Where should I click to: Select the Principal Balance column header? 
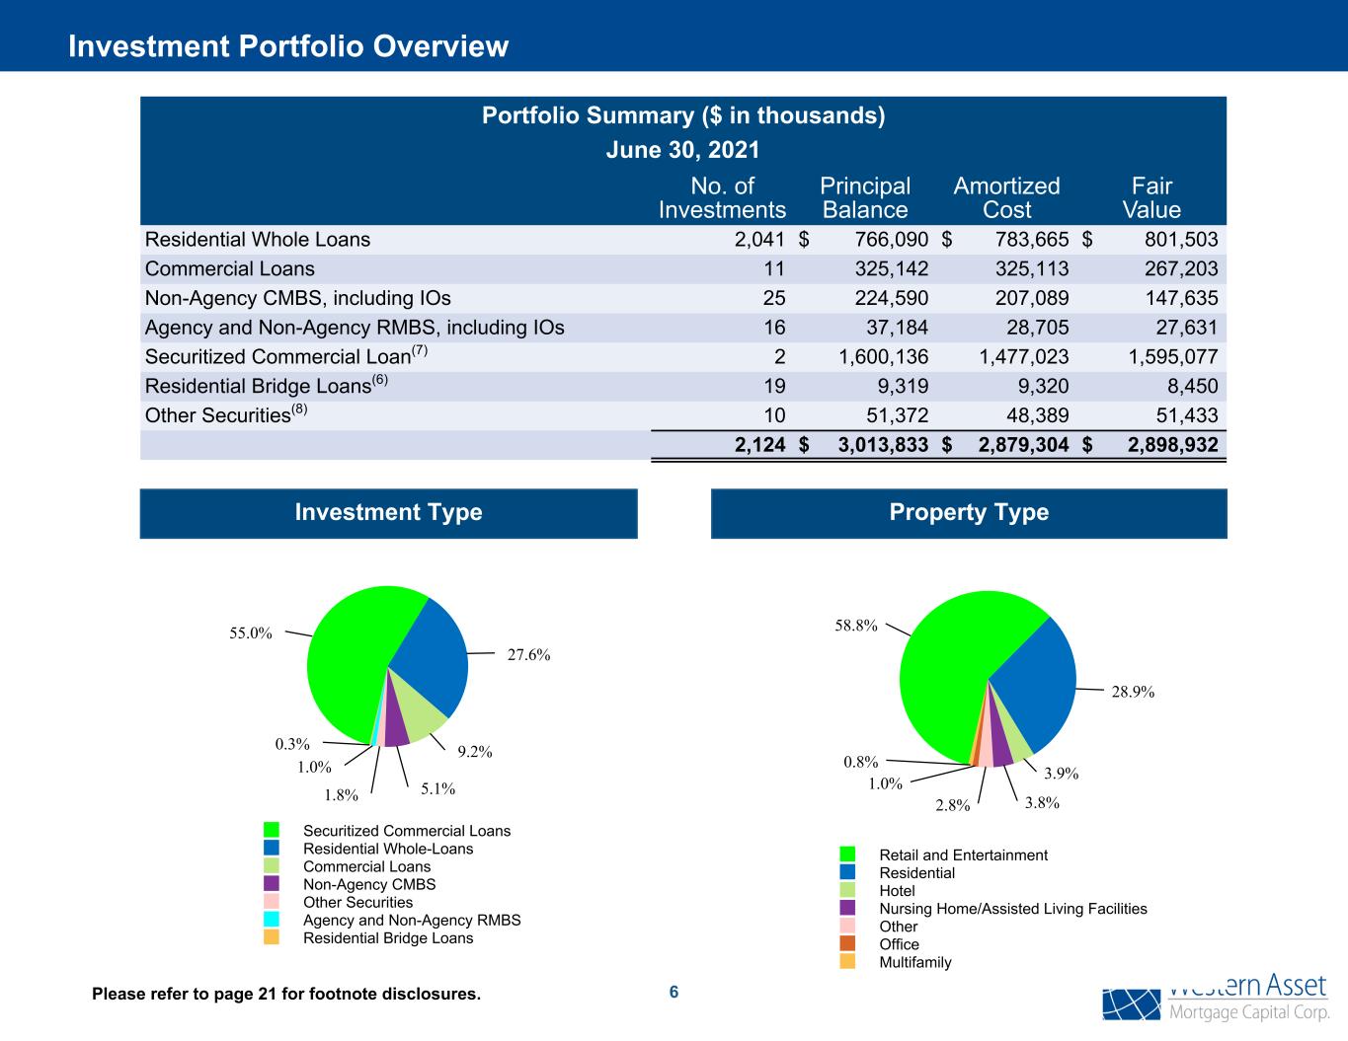[x=865, y=198]
